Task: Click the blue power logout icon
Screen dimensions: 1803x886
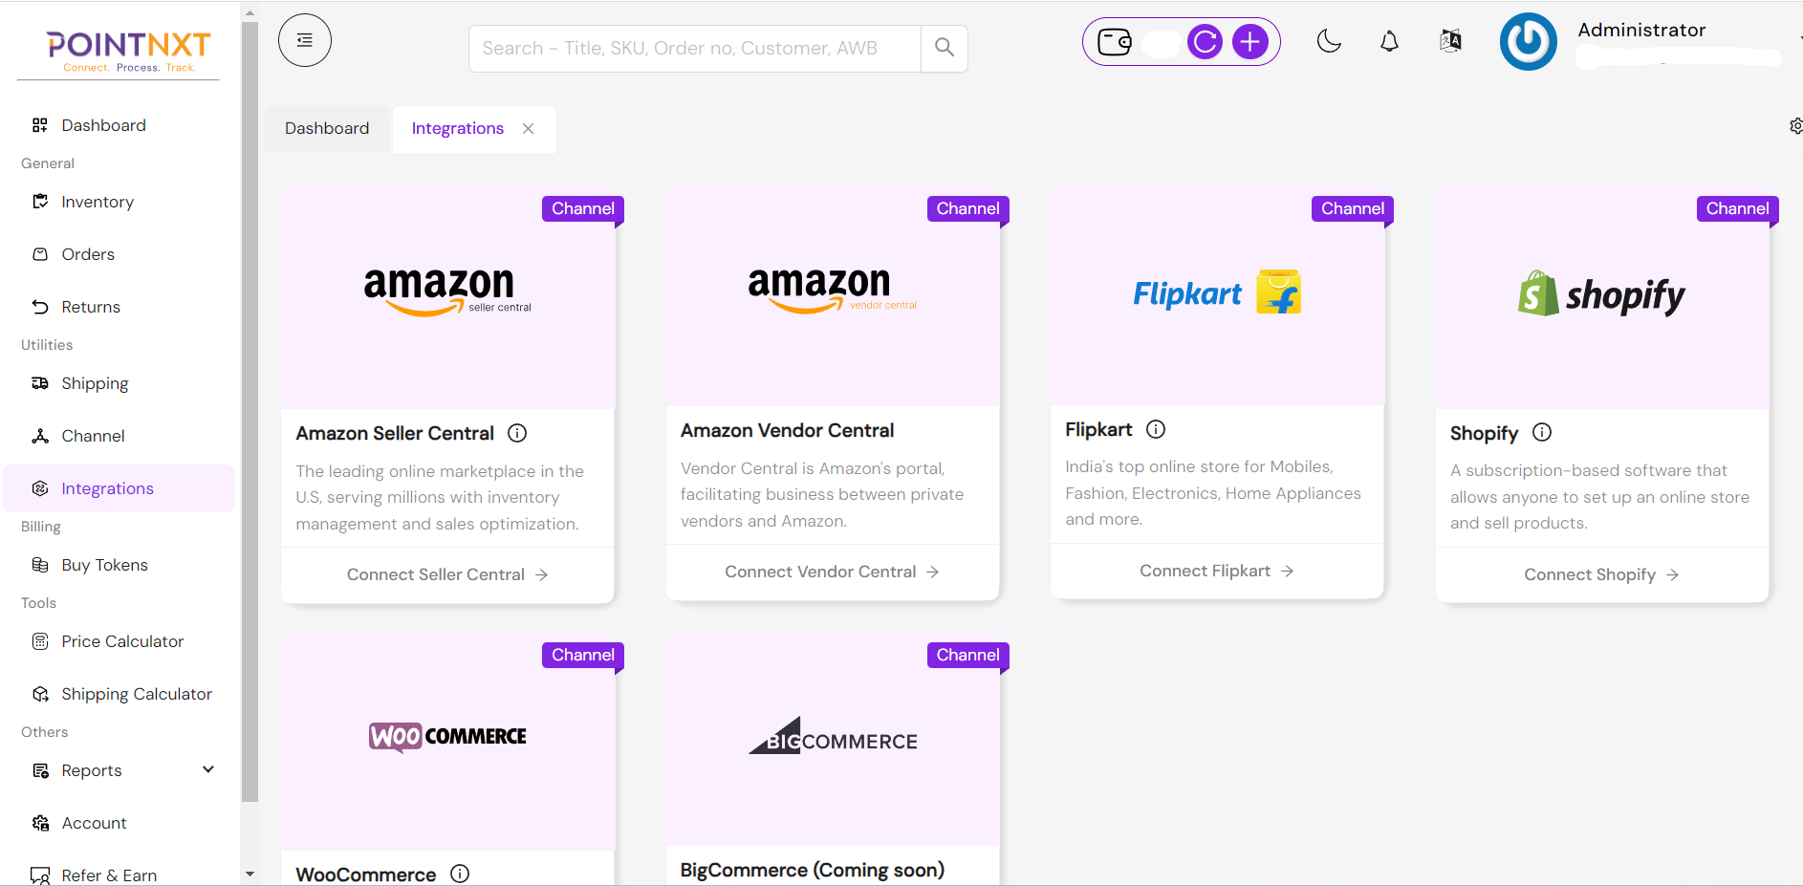Action: tap(1528, 41)
